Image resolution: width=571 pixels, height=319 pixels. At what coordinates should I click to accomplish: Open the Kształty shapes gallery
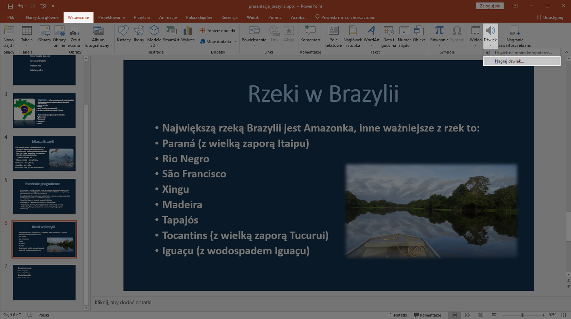tap(123, 37)
